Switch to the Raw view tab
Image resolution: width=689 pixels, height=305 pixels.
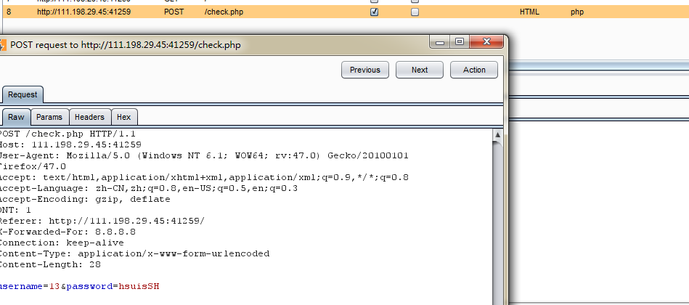[16, 117]
